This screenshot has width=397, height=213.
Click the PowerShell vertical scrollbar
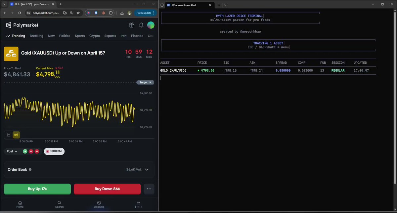pyautogui.click(x=395, y=97)
